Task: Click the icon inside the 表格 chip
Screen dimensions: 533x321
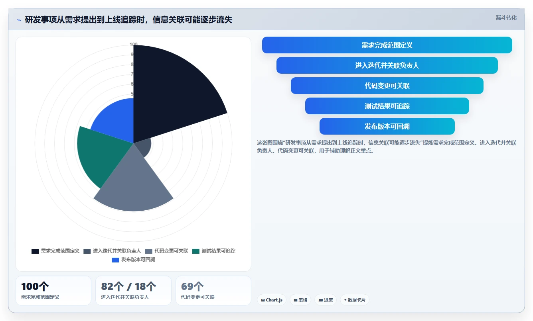Action: click(296, 300)
